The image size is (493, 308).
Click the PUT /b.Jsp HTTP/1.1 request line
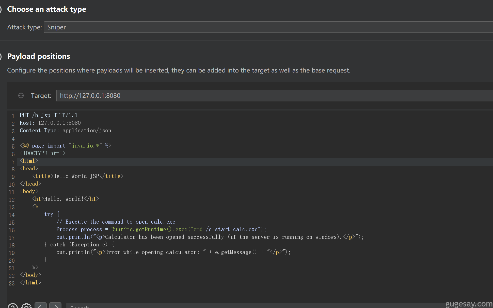pos(49,115)
